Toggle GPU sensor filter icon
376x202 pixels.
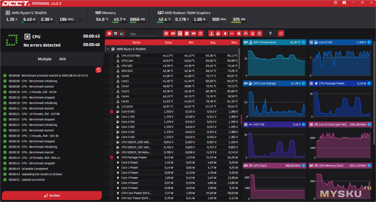point(173,33)
